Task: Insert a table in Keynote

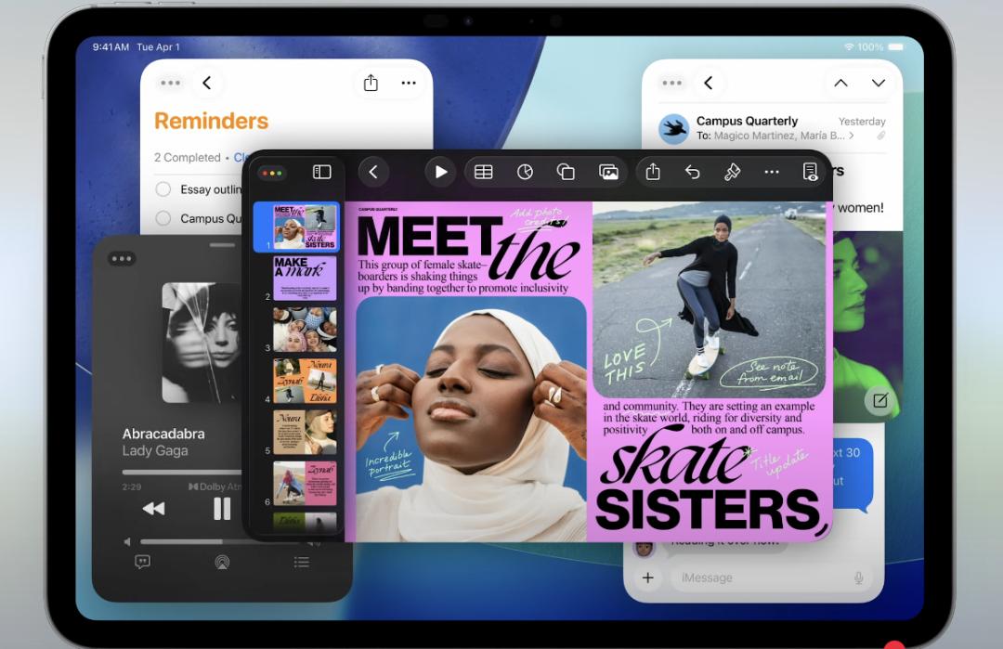Action: pos(484,172)
